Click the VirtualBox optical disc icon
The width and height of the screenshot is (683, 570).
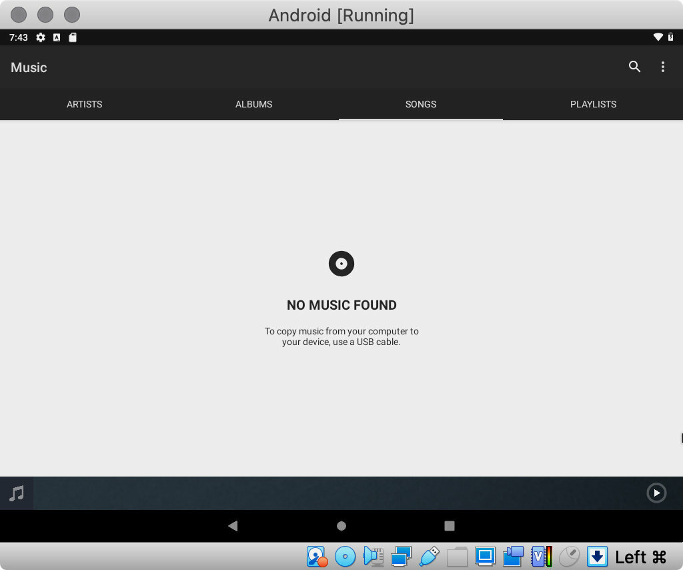[x=345, y=556]
